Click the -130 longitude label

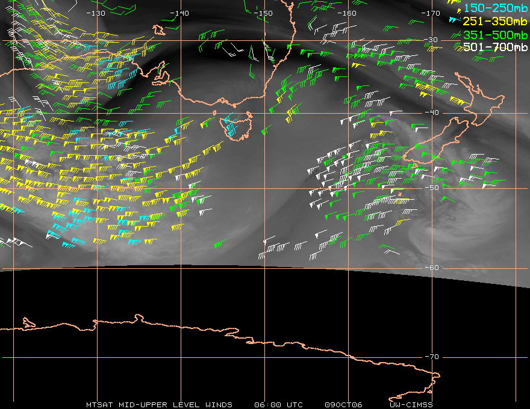(96, 13)
